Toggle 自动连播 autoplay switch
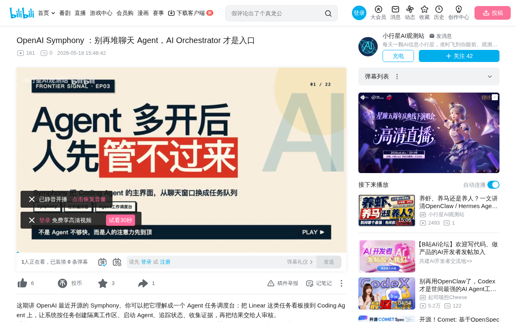 click(x=493, y=185)
